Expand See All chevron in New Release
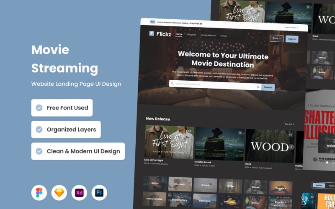This screenshot has height=209, width=335. (294, 124)
